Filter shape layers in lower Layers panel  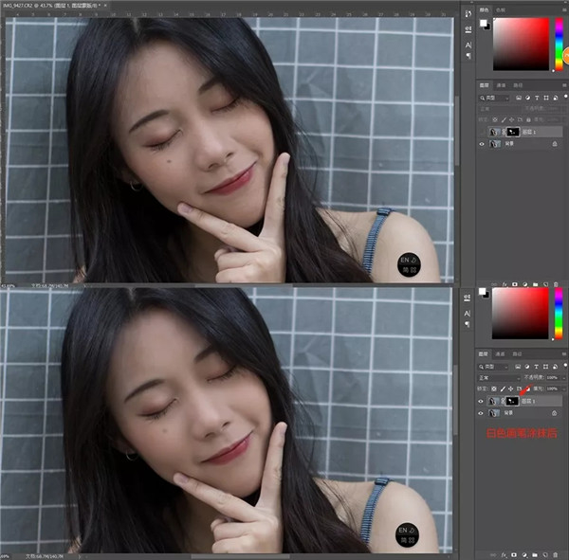click(545, 367)
